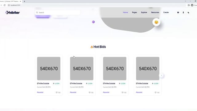Click fourth card's ETH price badge
This screenshot has height=111, width=197.
click(x=155, y=84)
